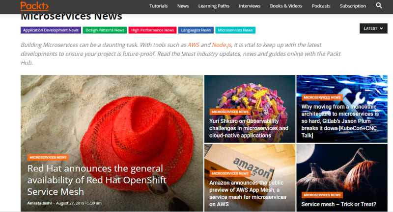Image resolution: width=393 pixels, height=212 pixels.
Task: Open Learning Paths in navigation
Action: click(214, 6)
